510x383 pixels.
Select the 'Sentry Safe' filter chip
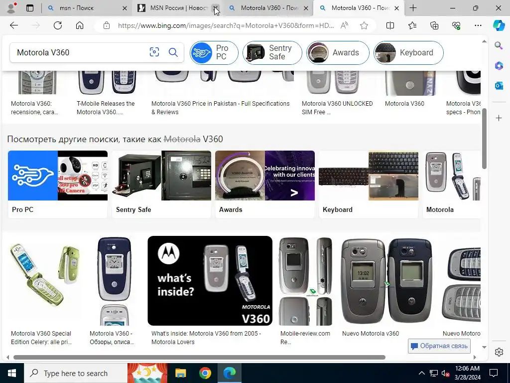272,52
